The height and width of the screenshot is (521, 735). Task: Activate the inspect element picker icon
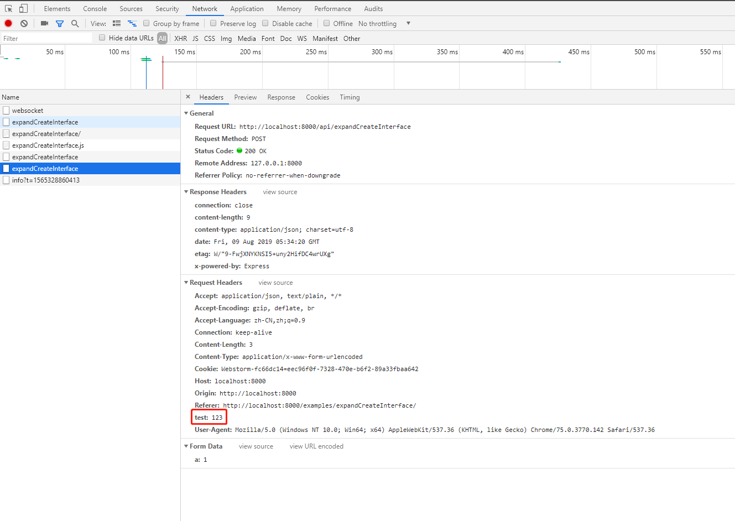point(8,8)
